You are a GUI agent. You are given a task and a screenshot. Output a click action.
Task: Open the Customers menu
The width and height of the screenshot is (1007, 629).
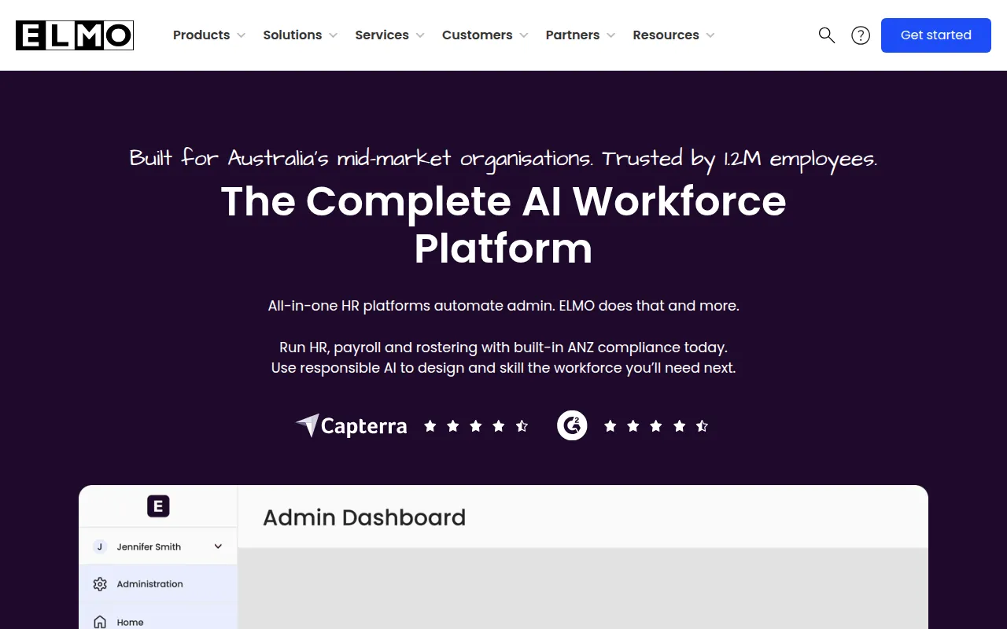(x=478, y=35)
